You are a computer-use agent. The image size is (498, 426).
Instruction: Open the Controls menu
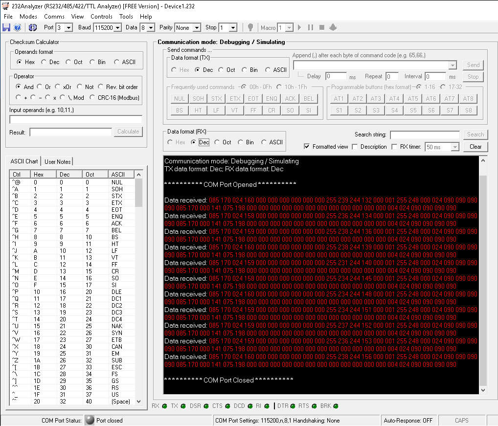pyautogui.click(x=101, y=17)
